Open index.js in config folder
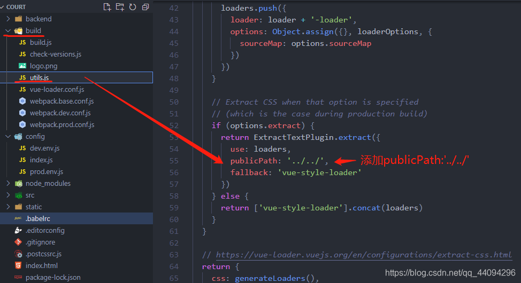 pyautogui.click(x=41, y=160)
